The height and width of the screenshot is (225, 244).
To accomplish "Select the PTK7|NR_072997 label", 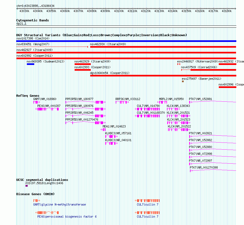I will click(200, 161).
